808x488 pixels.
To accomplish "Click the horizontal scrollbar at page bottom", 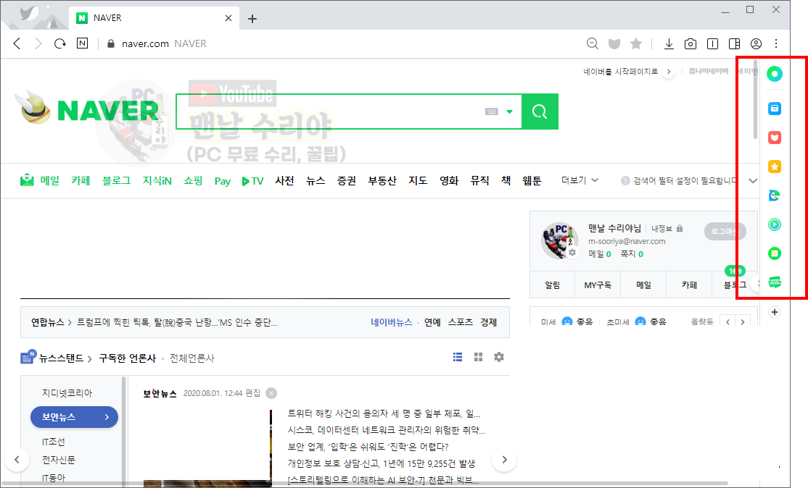I will 363,484.
